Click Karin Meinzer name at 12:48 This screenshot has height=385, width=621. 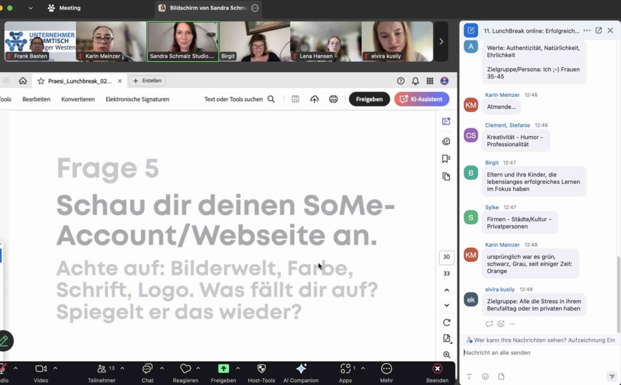(x=502, y=245)
